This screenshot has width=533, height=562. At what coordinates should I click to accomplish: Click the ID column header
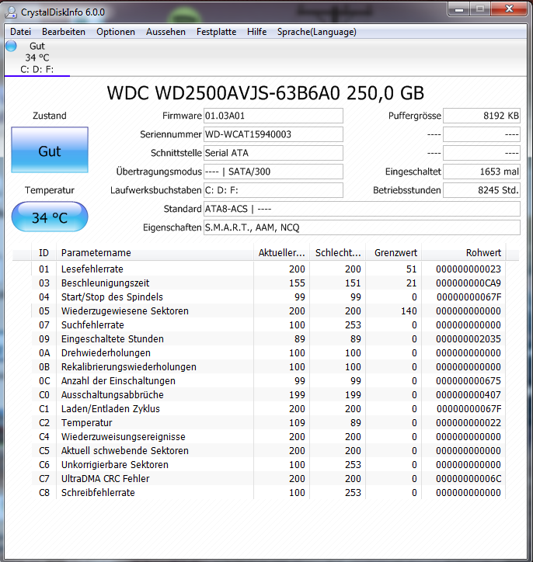click(x=44, y=253)
